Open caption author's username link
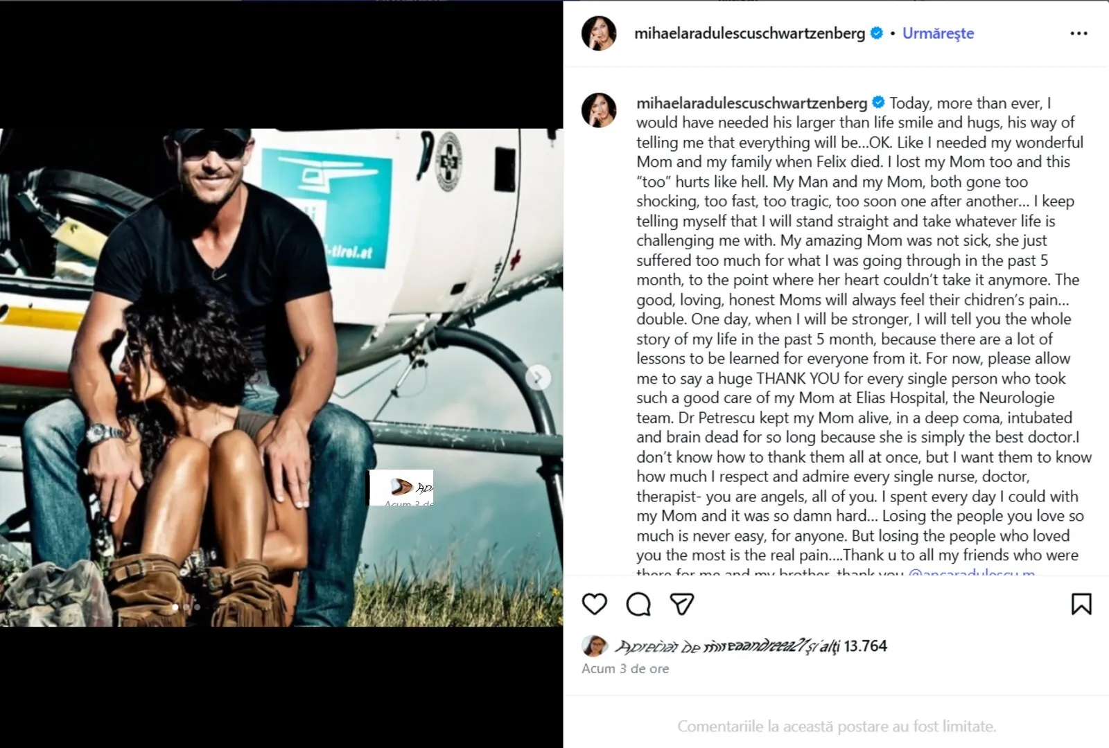Image resolution: width=1109 pixels, height=748 pixels. click(751, 103)
